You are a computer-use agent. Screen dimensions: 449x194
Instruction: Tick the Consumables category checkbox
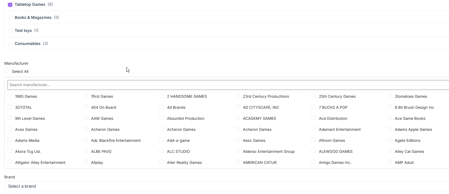pyautogui.click(x=10, y=44)
